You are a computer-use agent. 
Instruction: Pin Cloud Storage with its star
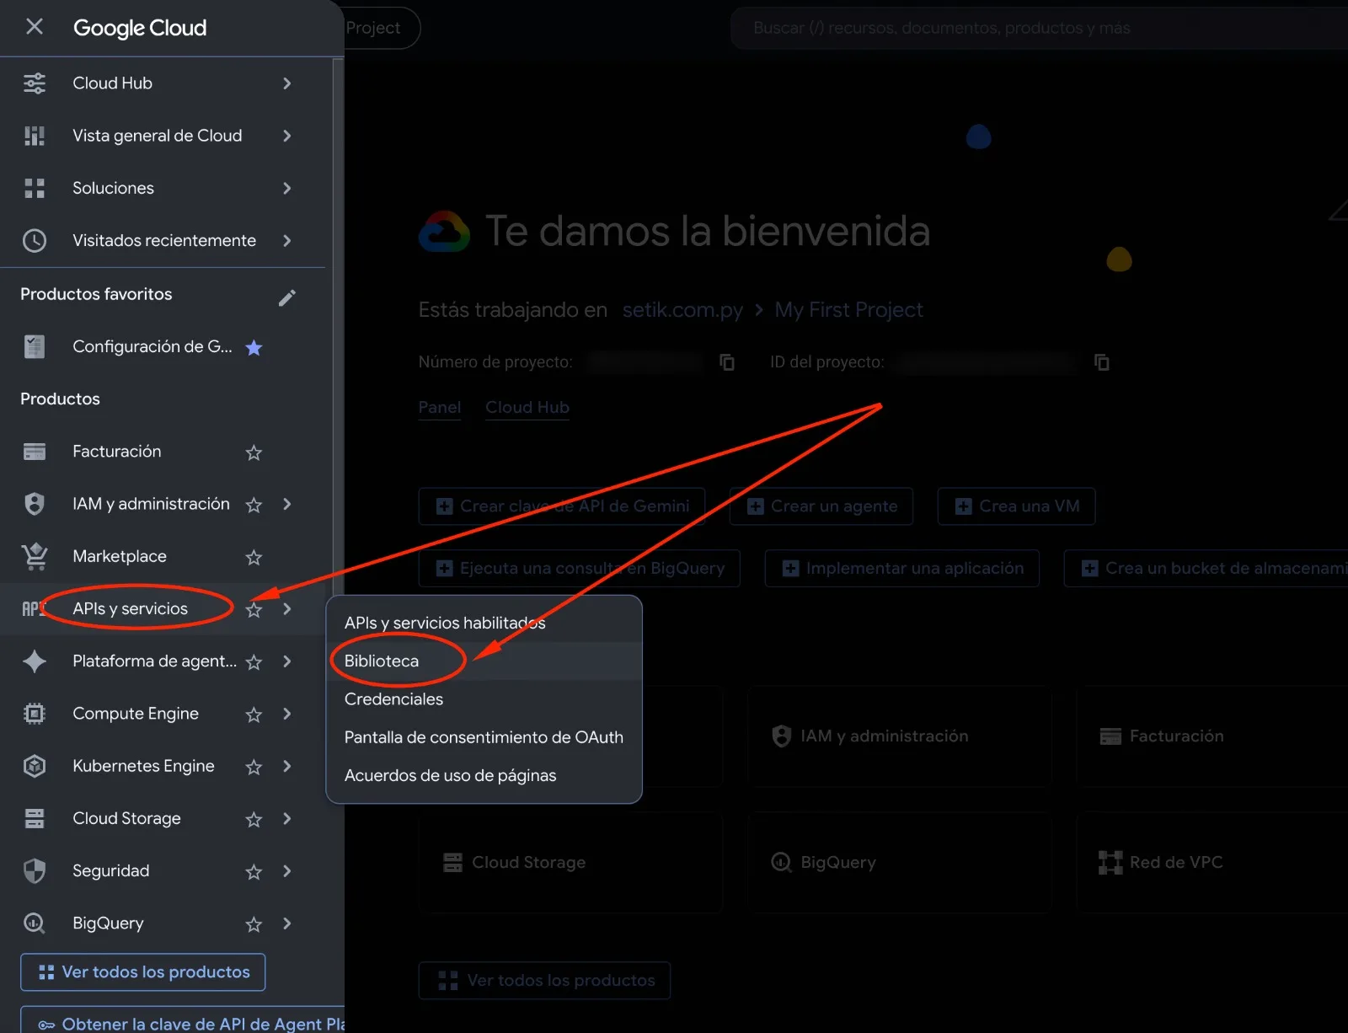point(254,819)
